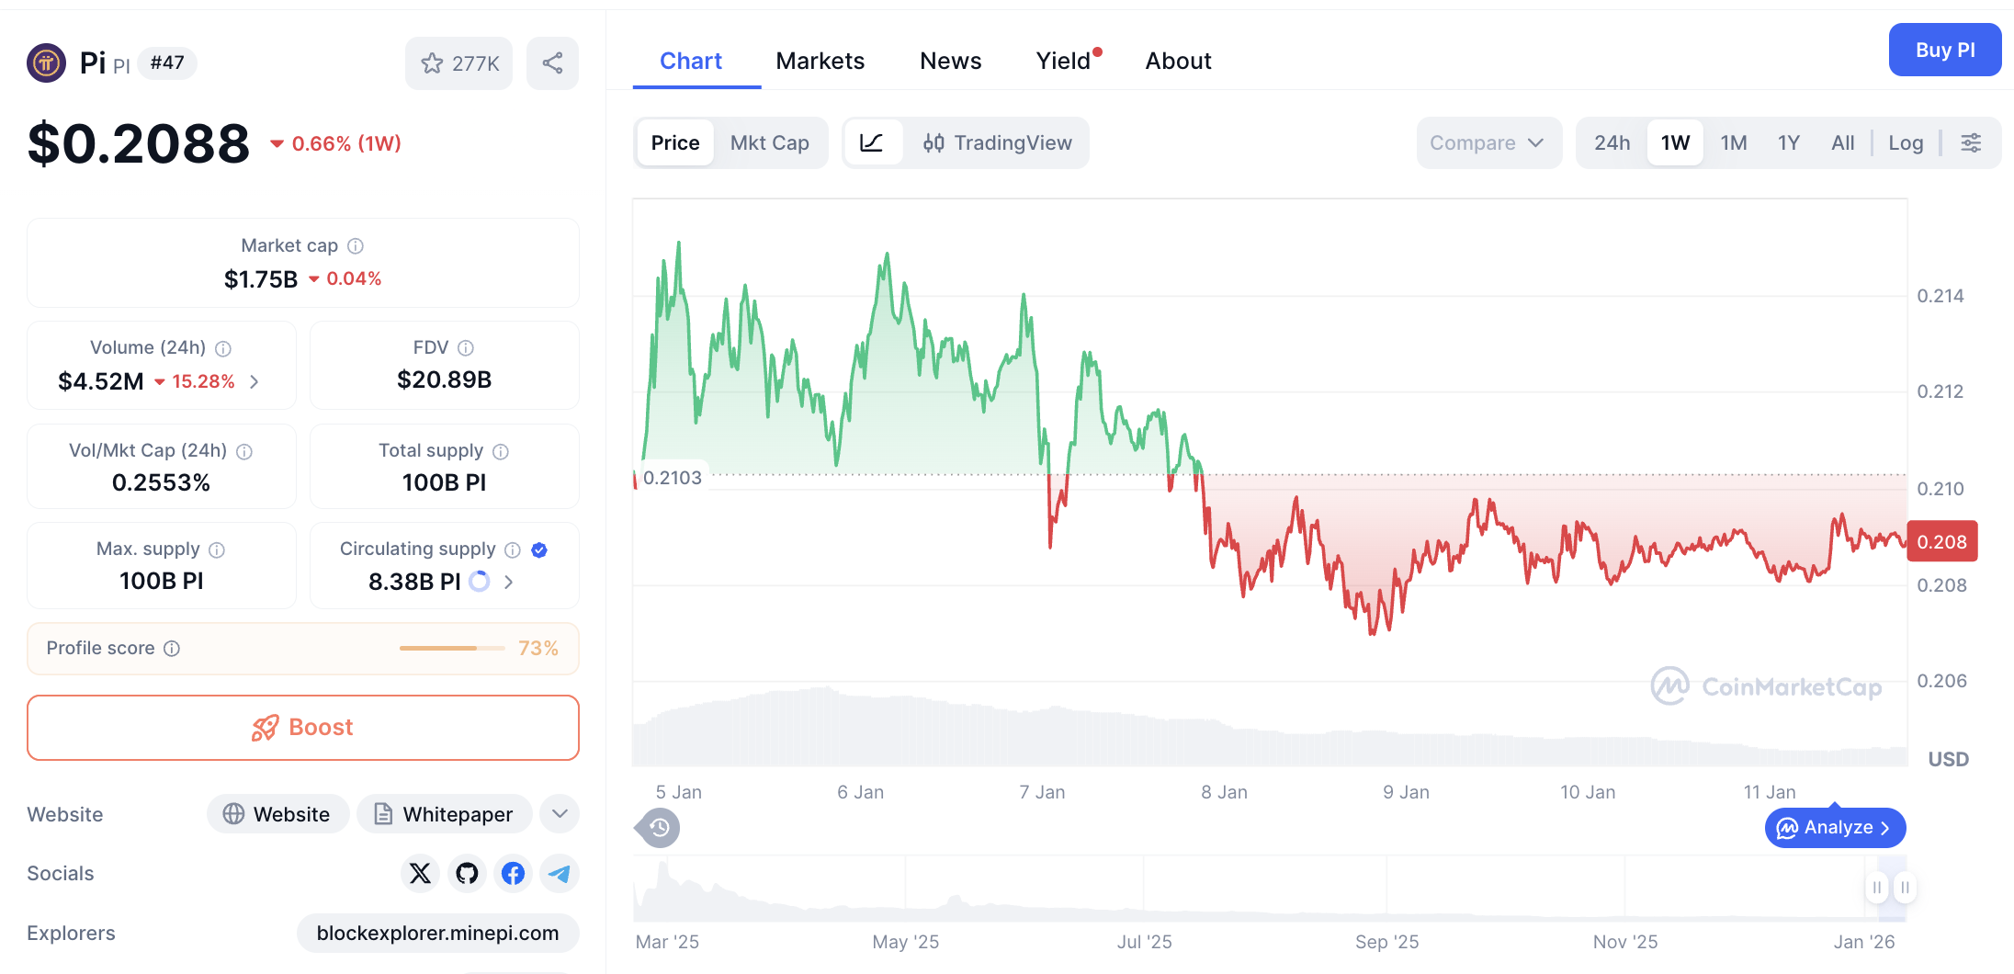Select the line chart type icon

click(x=873, y=142)
